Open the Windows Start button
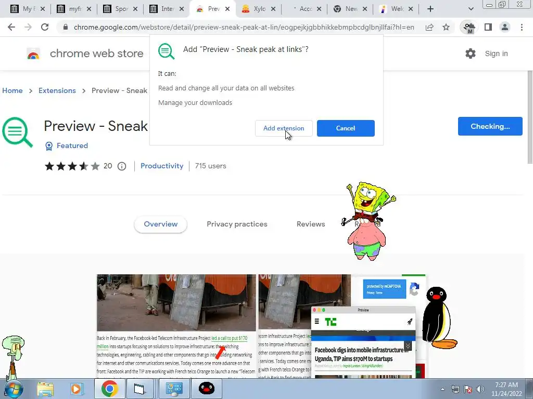This screenshot has height=399, width=533. point(13,389)
